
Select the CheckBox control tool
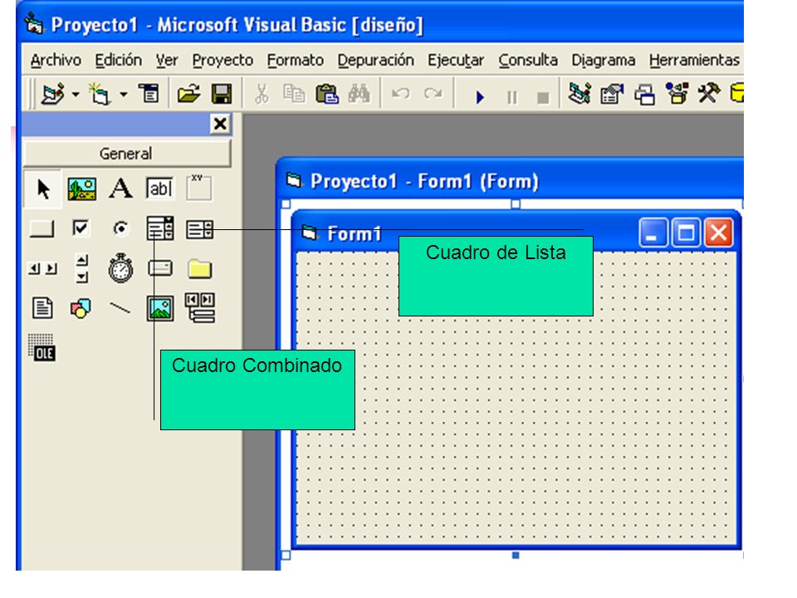pyautogui.click(x=81, y=228)
